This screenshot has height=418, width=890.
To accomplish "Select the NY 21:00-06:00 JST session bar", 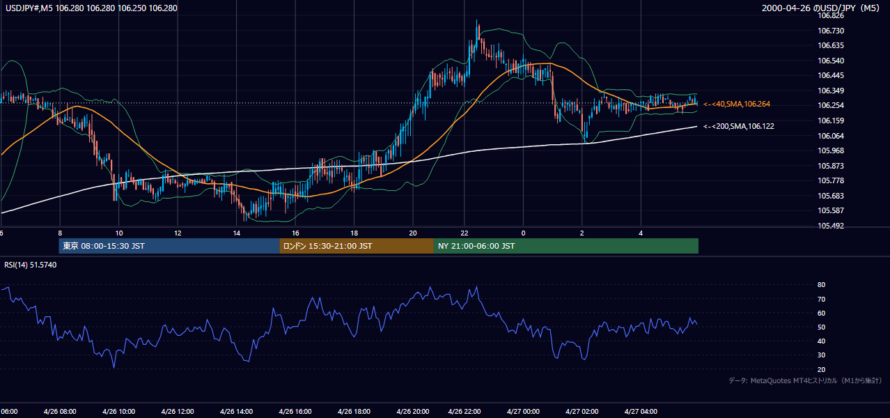I will [566, 246].
